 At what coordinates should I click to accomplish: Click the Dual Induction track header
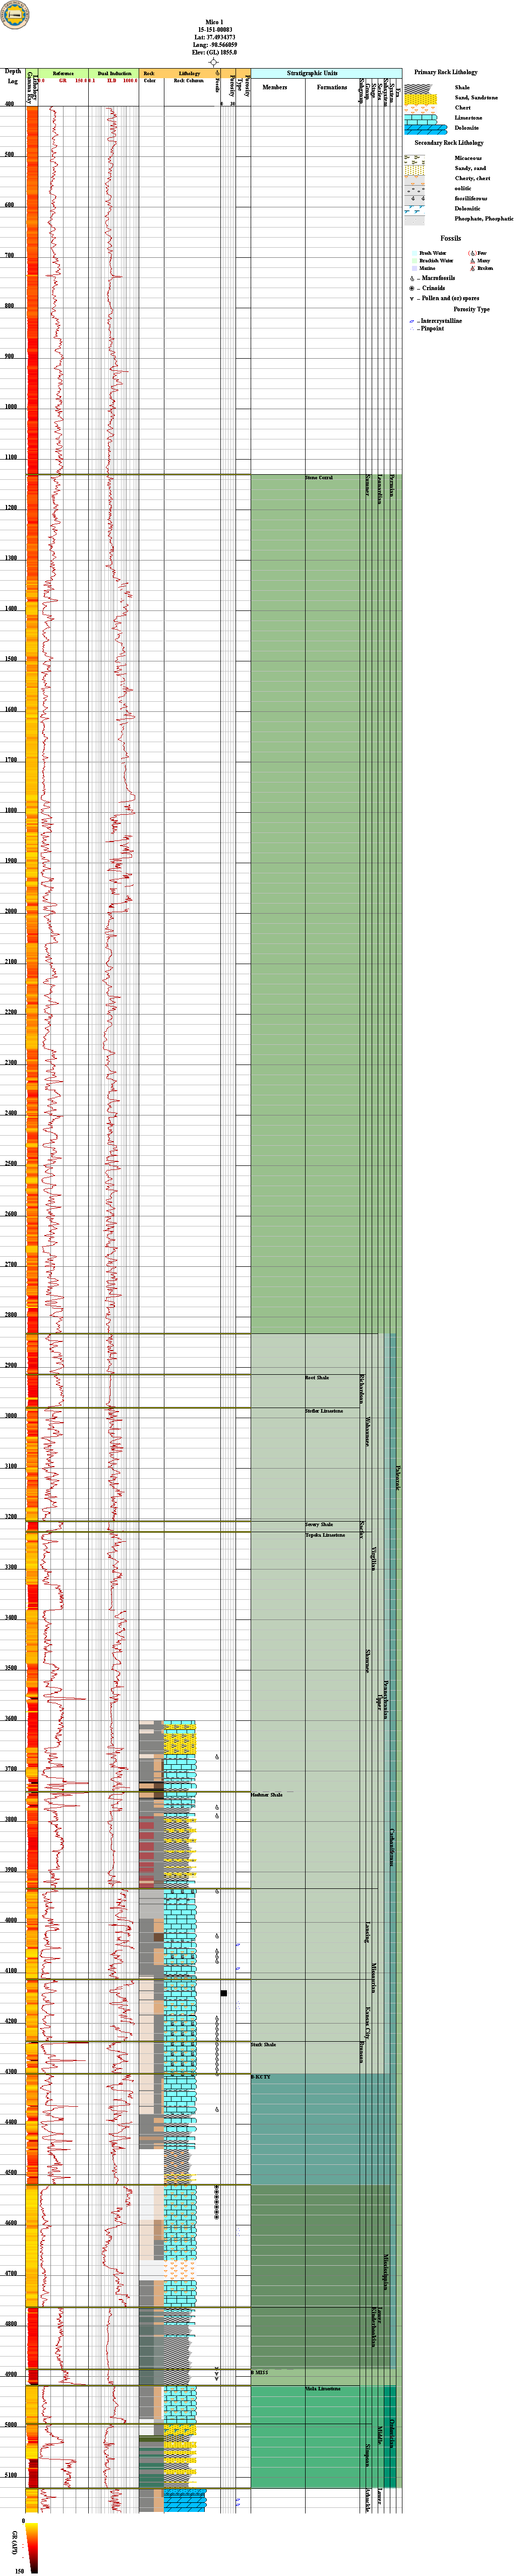pos(114,73)
